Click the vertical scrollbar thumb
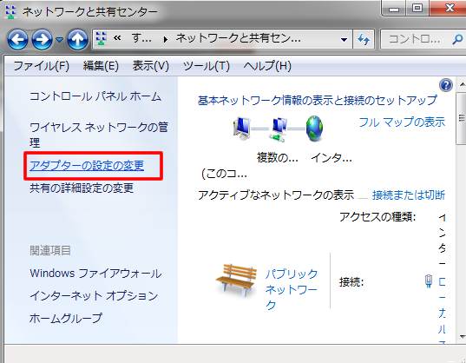The width and height of the screenshot is (466, 363). (x=462, y=118)
